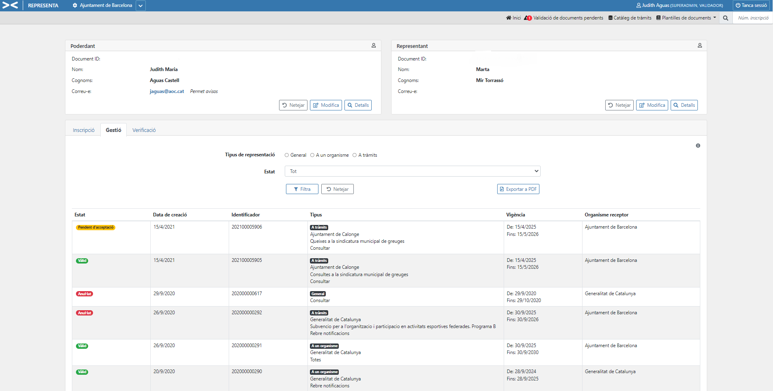773x391 pixels.
Task: Open the Estat dropdown showing Tot
Action: click(x=413, y=171)
